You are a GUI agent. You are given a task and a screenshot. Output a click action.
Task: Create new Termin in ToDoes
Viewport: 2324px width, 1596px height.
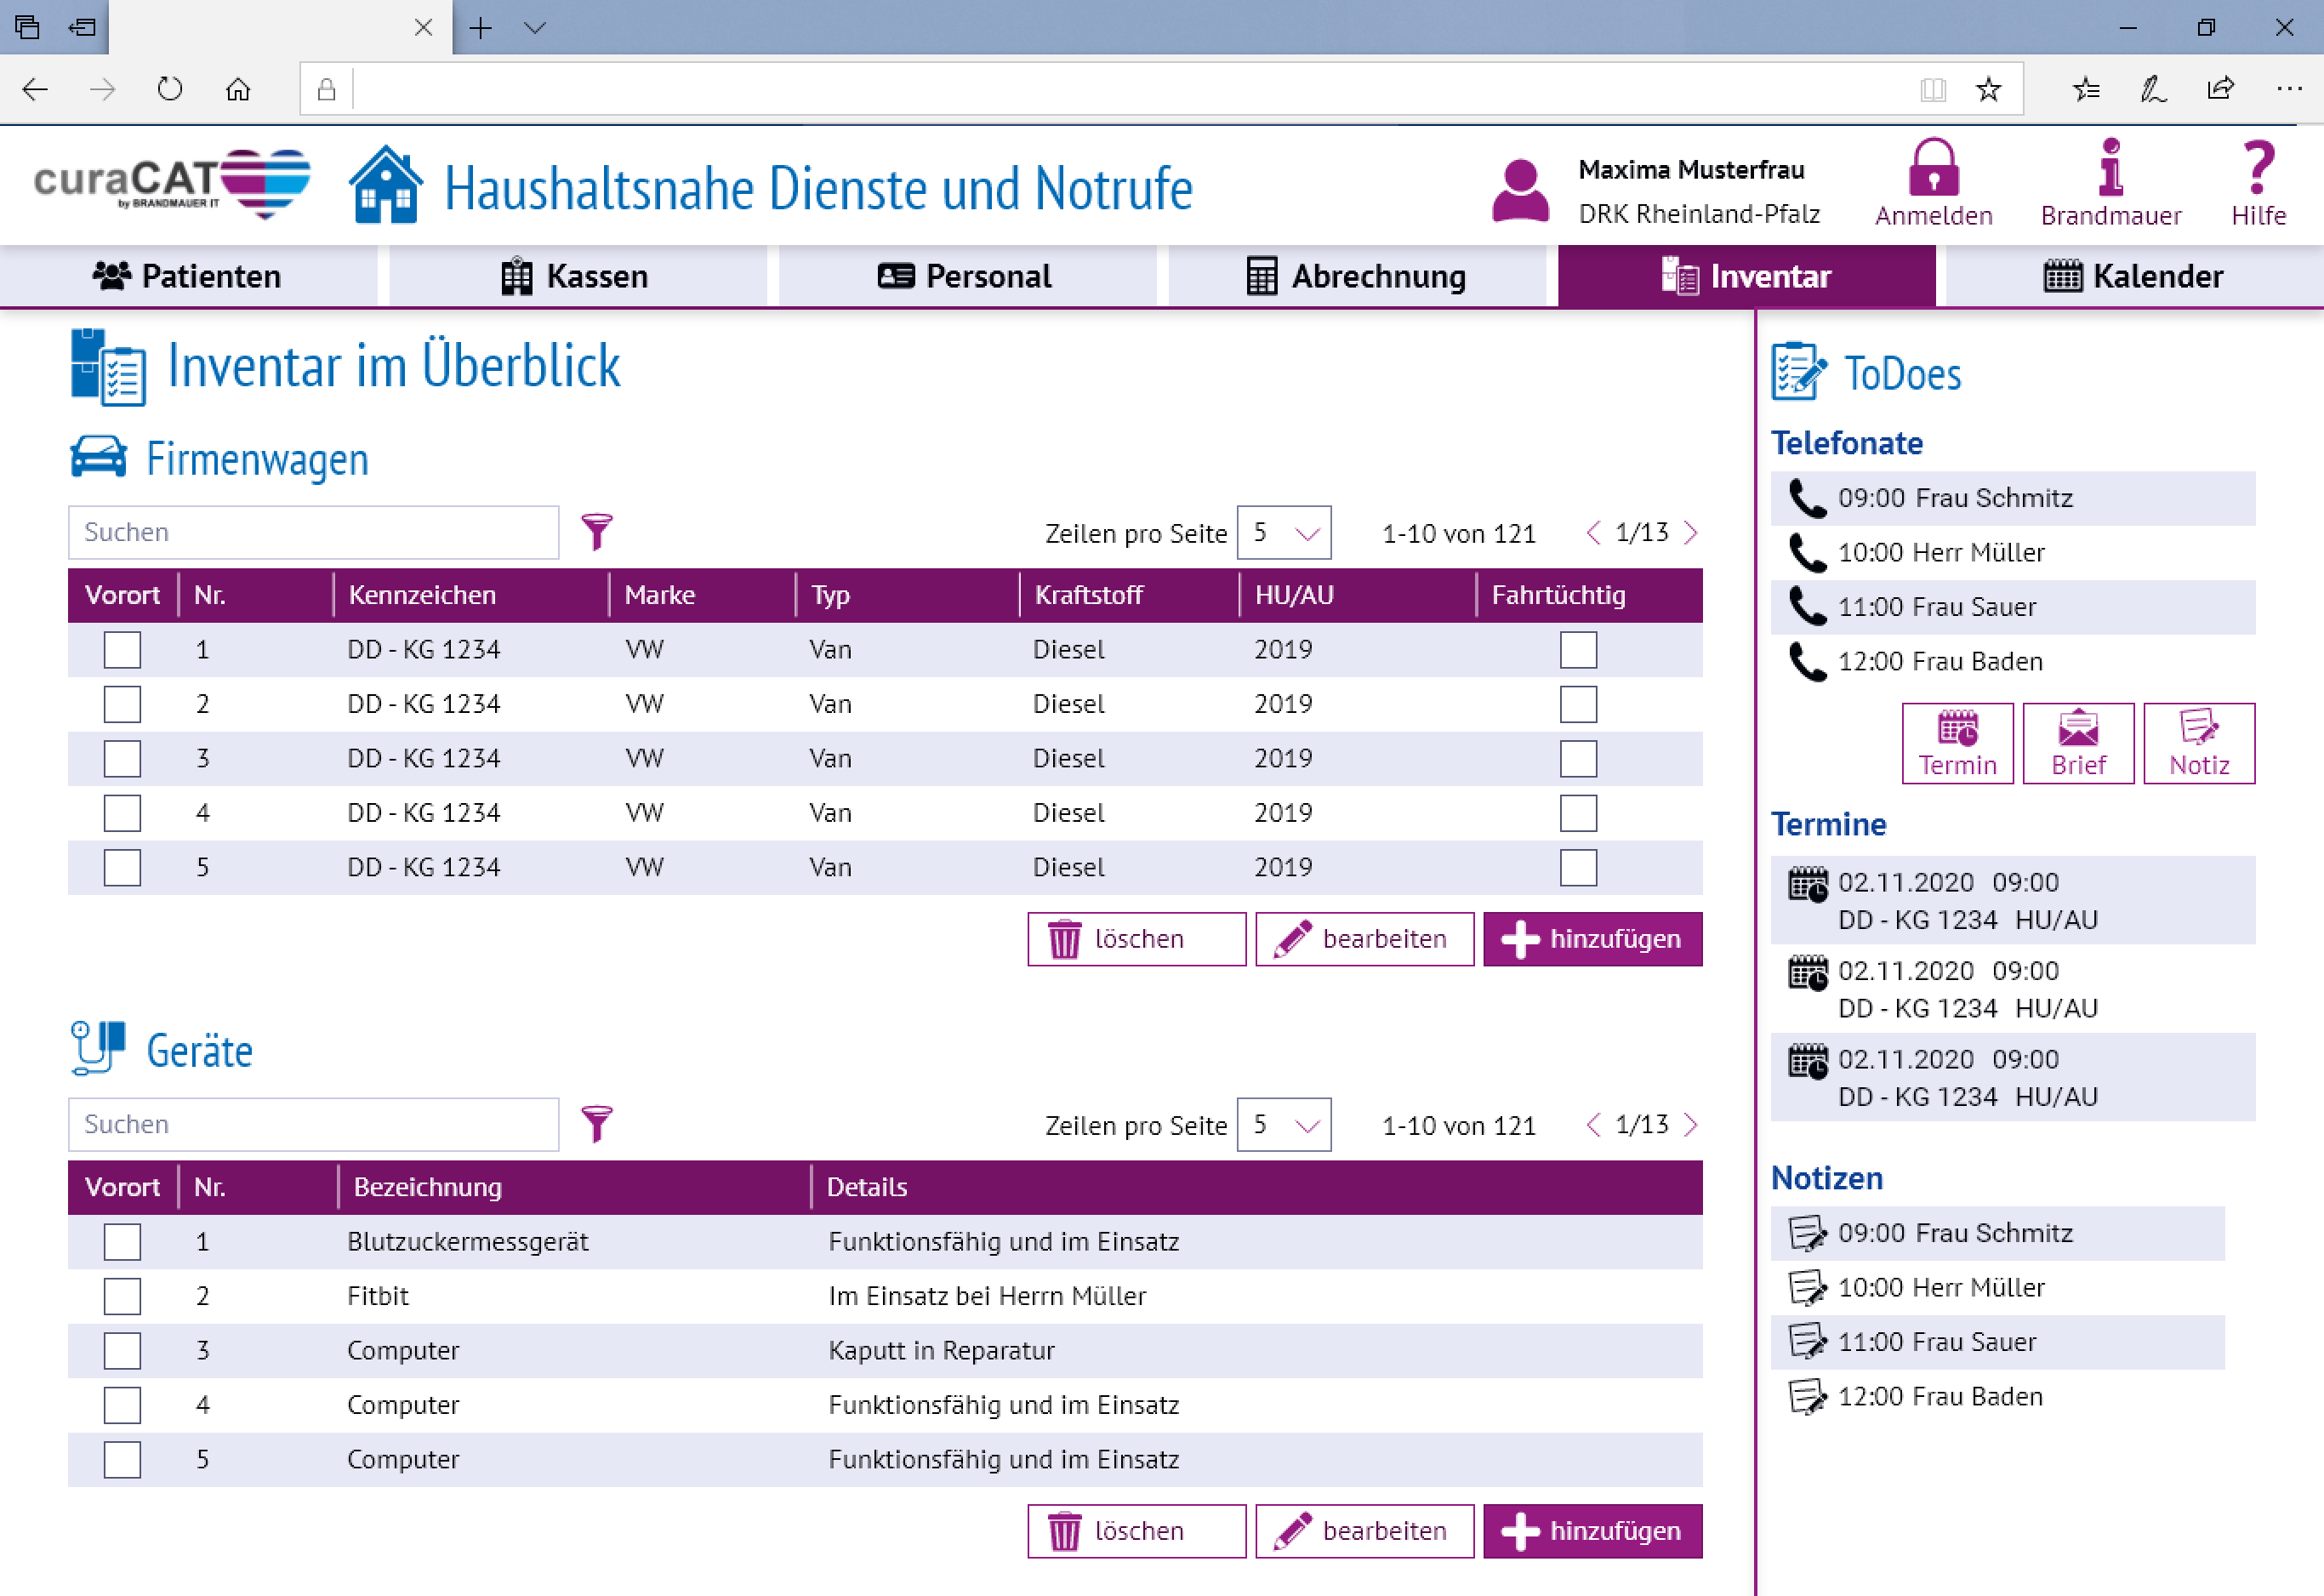1957,743
